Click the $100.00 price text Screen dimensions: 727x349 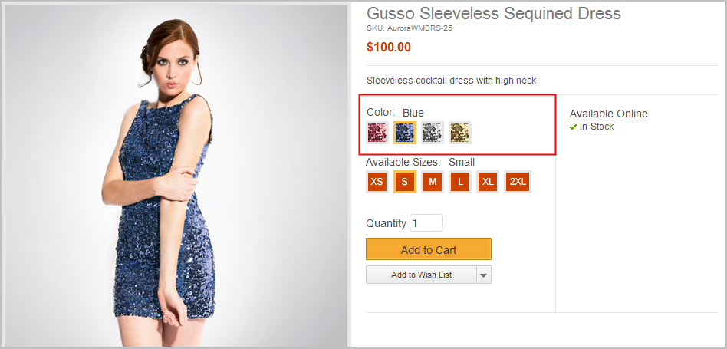click(x=389, y=47)
